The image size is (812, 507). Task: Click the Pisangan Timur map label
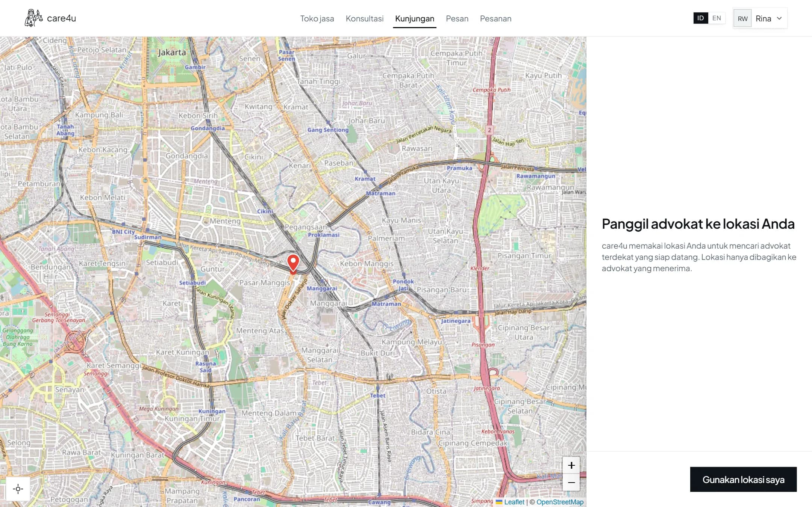pyautogui.click(x=524, y=256)
